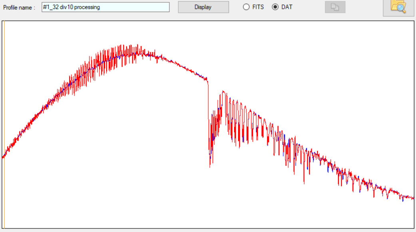
Task: Open the folder browse magnifier icon
Action: click(398, 7)
